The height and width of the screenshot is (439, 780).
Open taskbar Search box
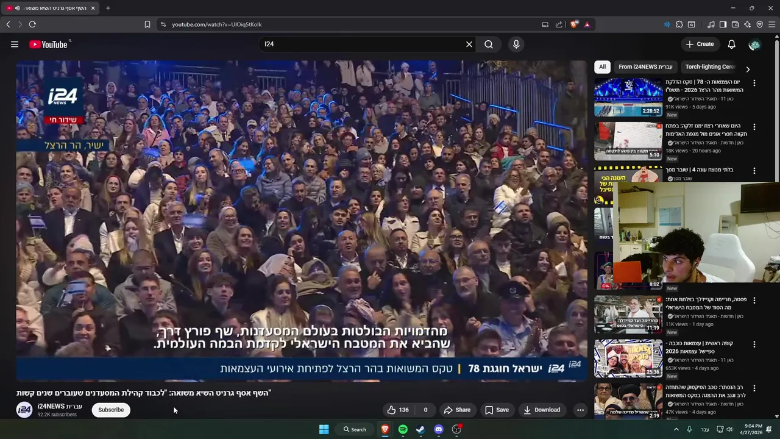point(355,429)
